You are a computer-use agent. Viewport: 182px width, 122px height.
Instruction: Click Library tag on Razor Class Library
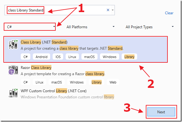pyautogui.click(x=97, y=82)
